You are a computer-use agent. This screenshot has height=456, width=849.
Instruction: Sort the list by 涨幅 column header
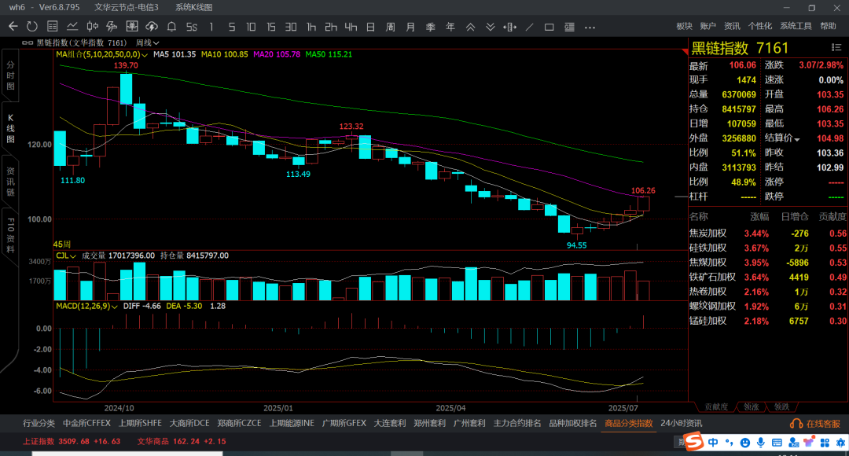tap(759, 217)
